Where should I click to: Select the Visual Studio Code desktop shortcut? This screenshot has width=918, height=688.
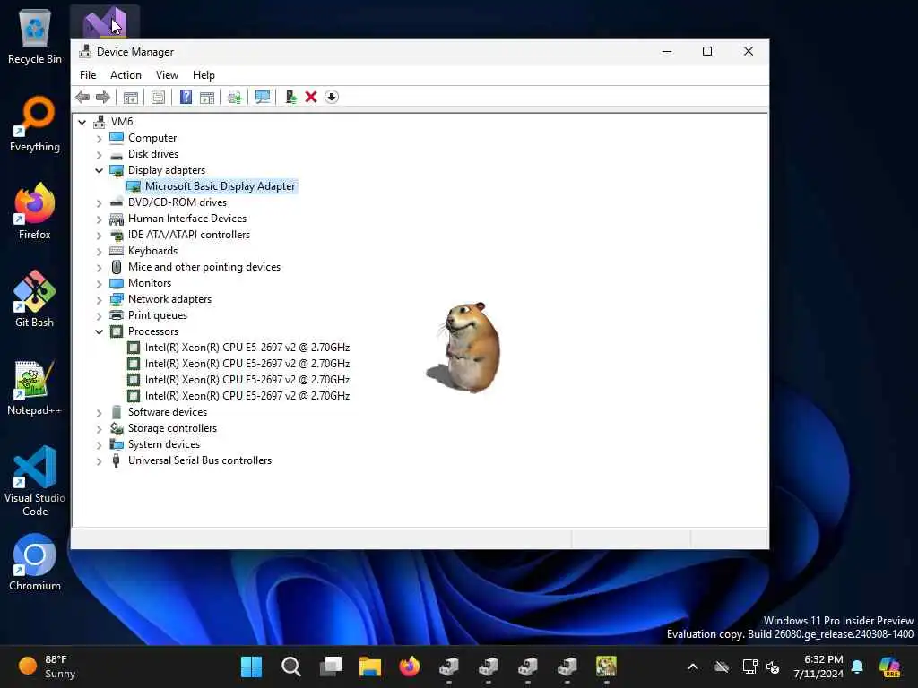click(35, 481)
